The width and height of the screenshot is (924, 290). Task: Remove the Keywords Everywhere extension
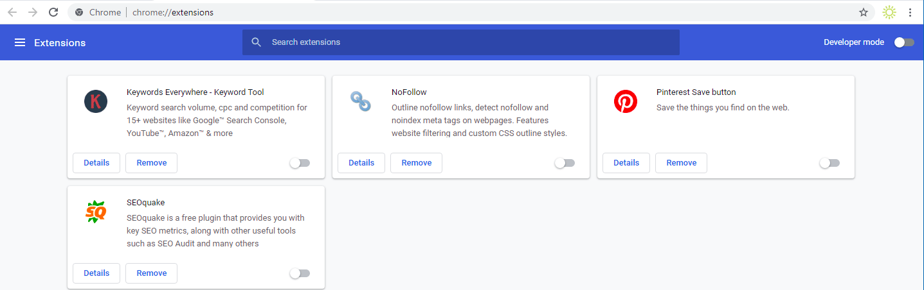[152, 163]
